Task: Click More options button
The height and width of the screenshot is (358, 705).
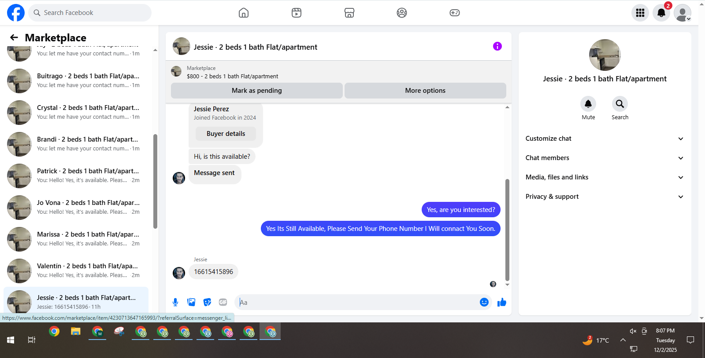Action: [425, 91]
